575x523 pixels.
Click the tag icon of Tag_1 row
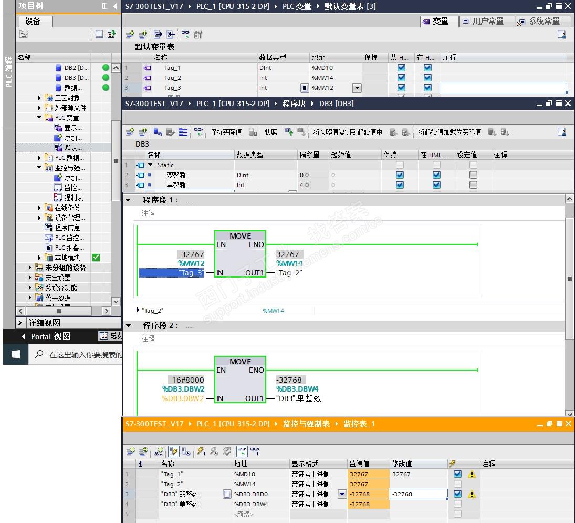147,68
